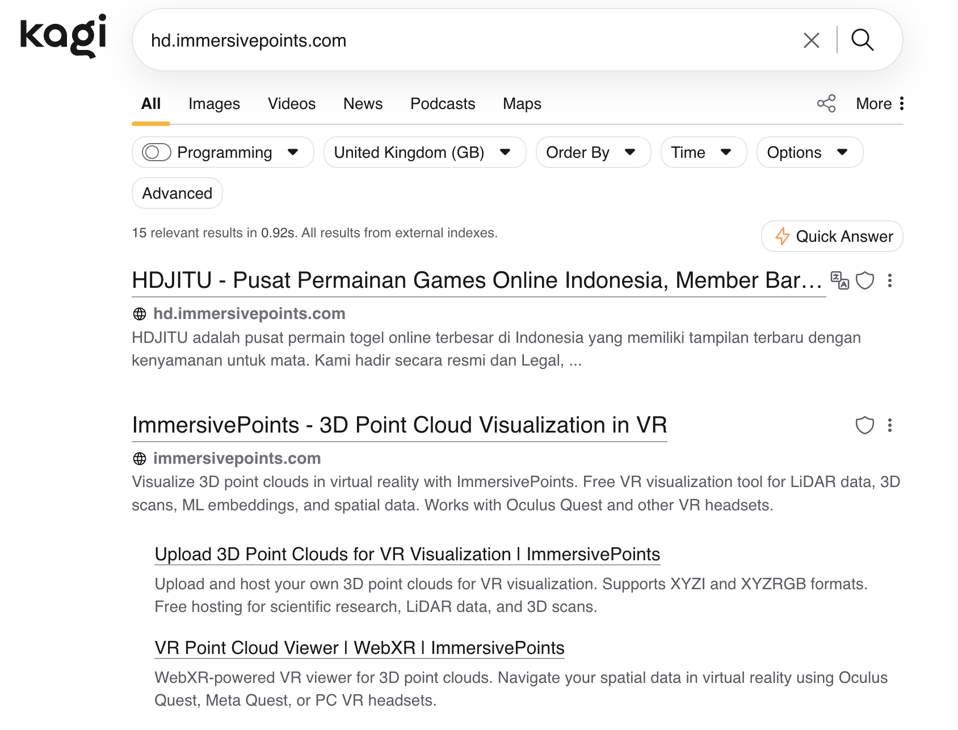Image resolution: width=958 pixels, height=730 pixels.
Task: Open the Options dropdown
Action: (810, 152)
